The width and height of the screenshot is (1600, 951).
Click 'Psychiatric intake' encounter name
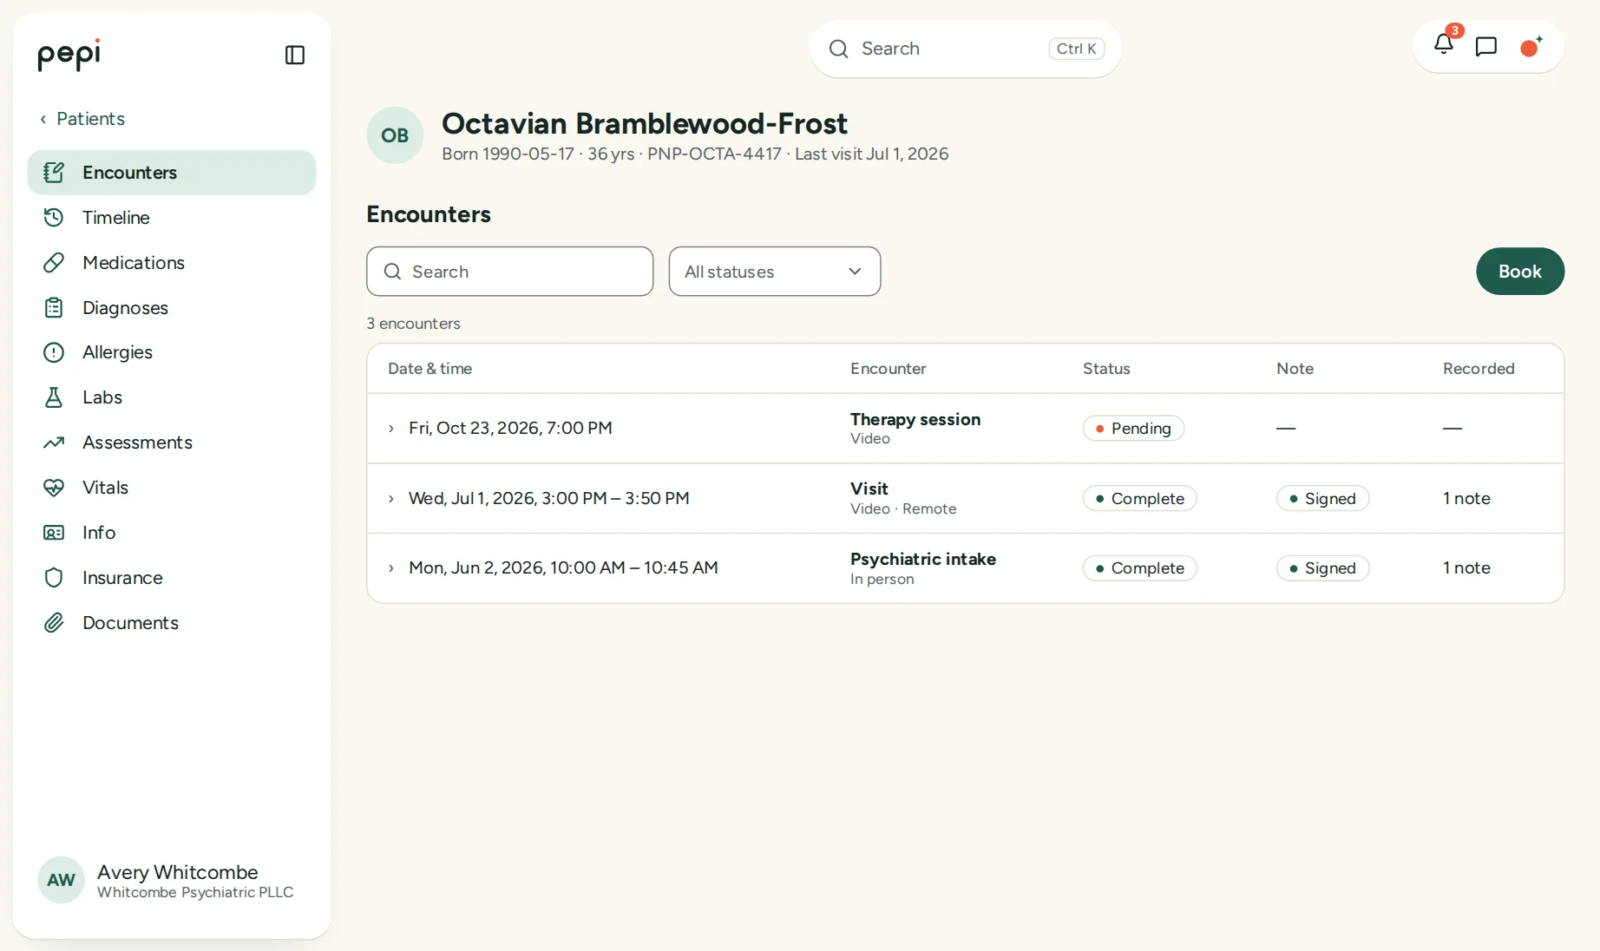click(x=923, y=560)
